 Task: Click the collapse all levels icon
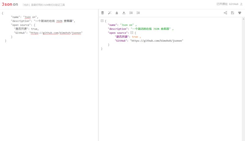pyautogui.click(x=138, y=13)
